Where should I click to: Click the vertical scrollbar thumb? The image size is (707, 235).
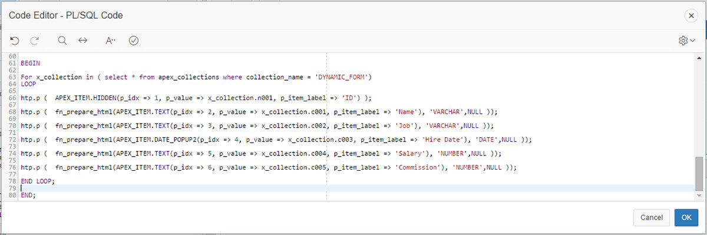coord(699,174)
